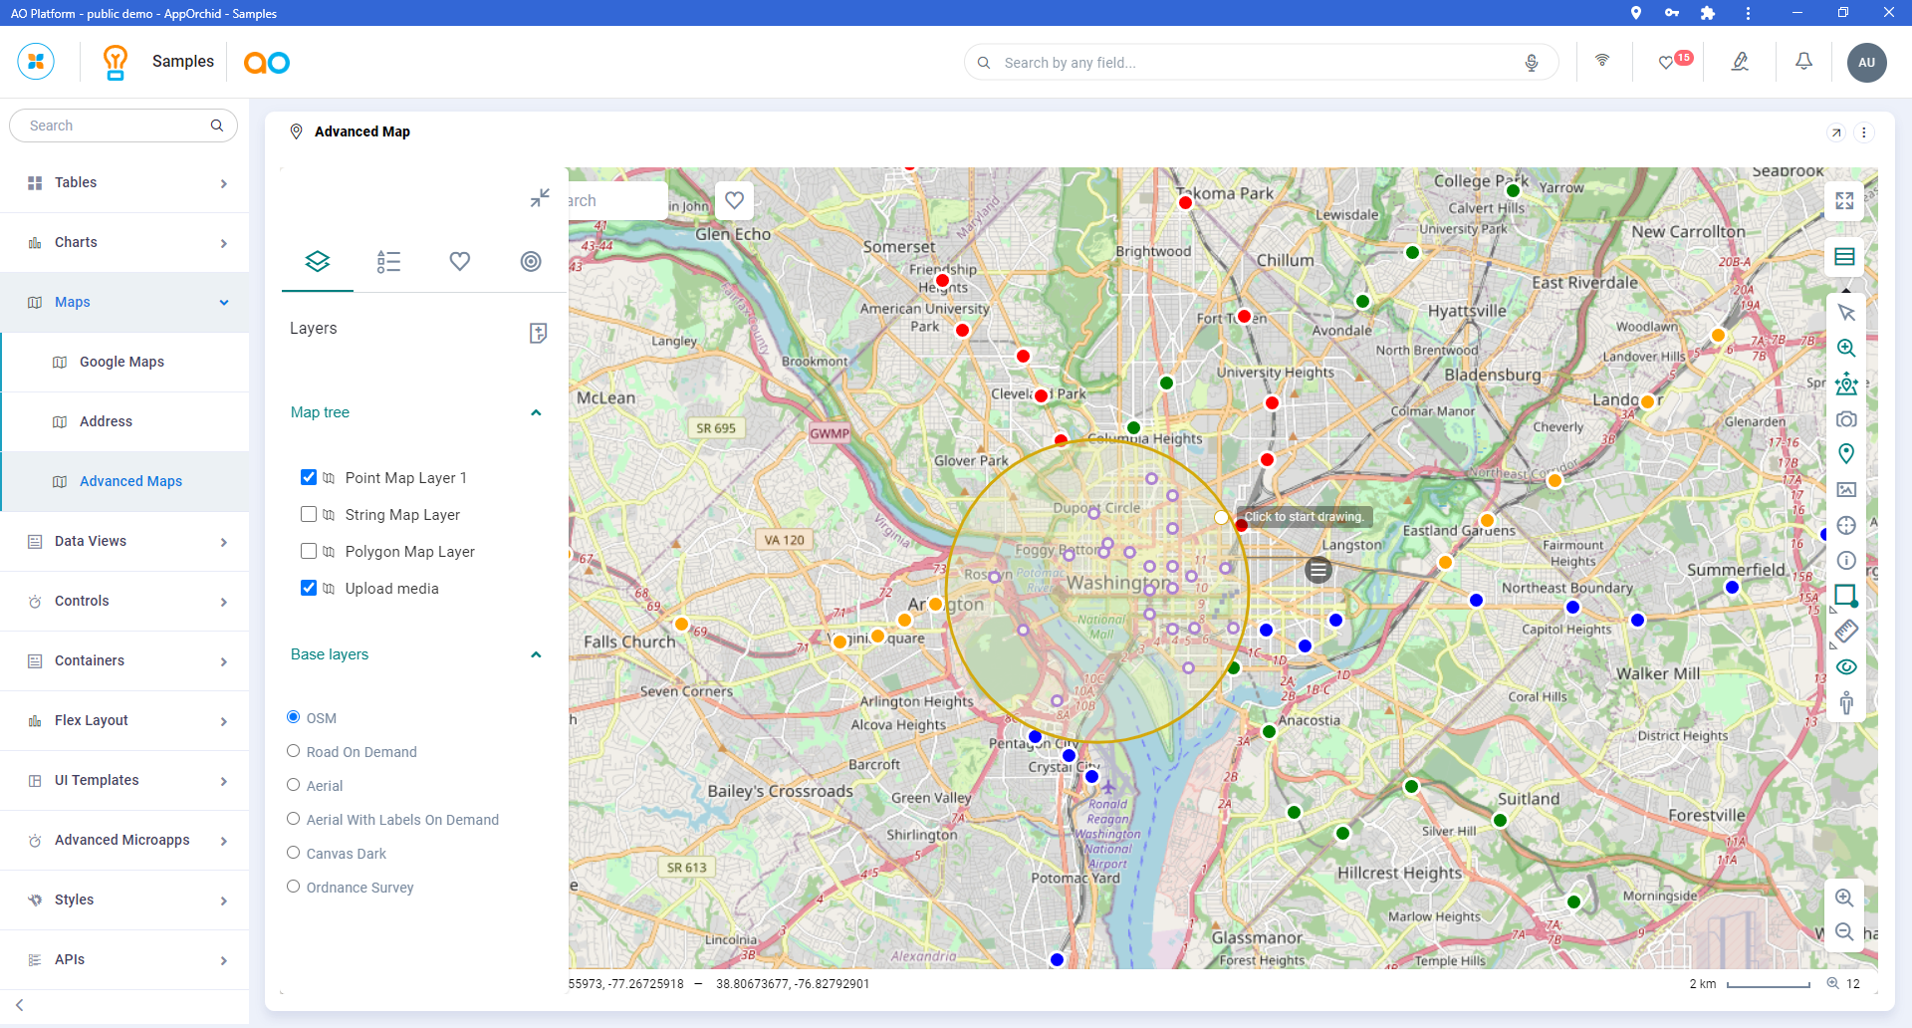Collapse the layers side panel
Viewport: 1912px width, 1028px height.
(540, 198)
